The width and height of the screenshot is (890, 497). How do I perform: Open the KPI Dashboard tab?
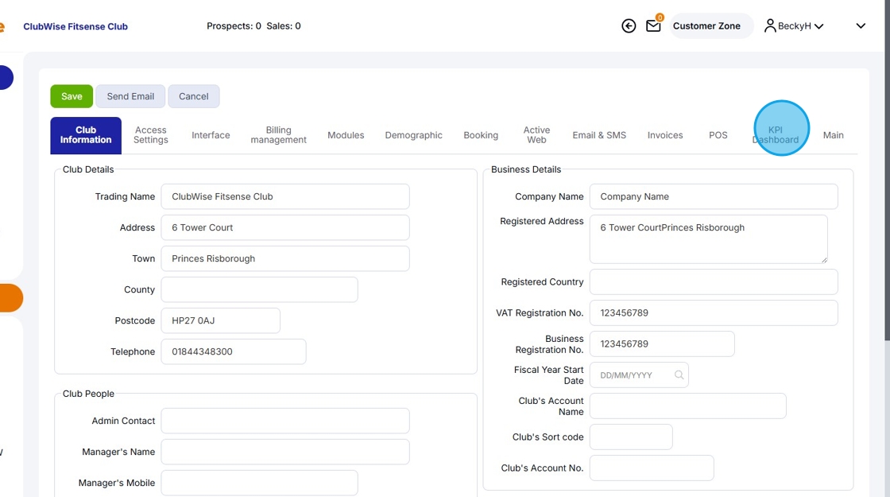[776, 135]
